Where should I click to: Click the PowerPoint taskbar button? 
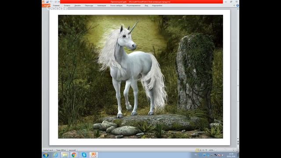pos(94,155)
